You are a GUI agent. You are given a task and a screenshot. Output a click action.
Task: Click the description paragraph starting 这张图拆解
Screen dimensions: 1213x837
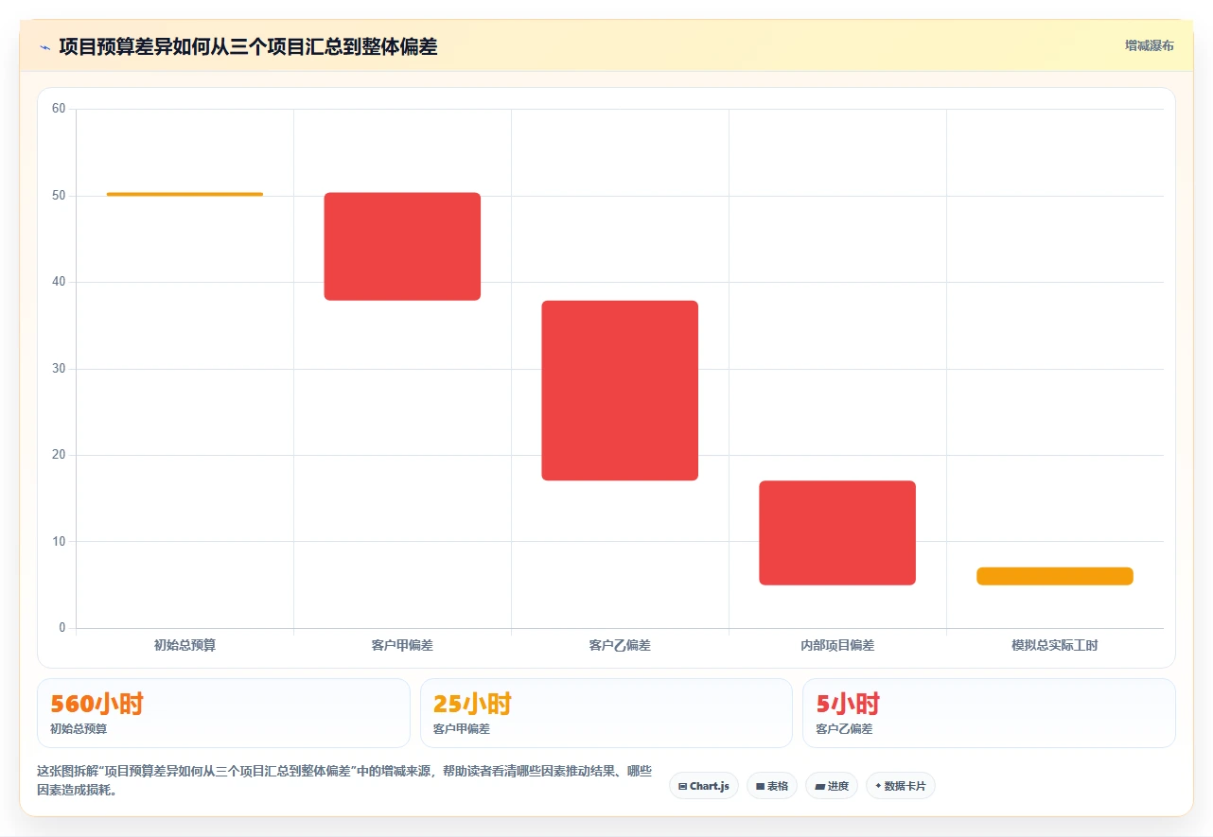tap(344, 780)
